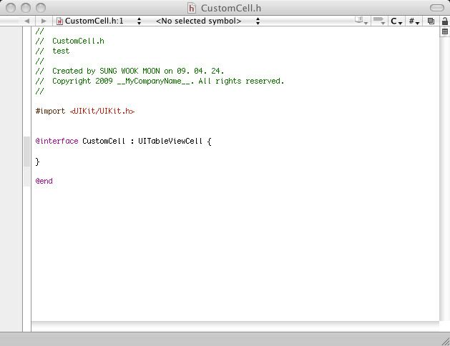Image resolution: width=450 pixels, height=346 pixels.
Task: Open the CustomCell.h:1 file history popup
Action: (x=99, y=21)
